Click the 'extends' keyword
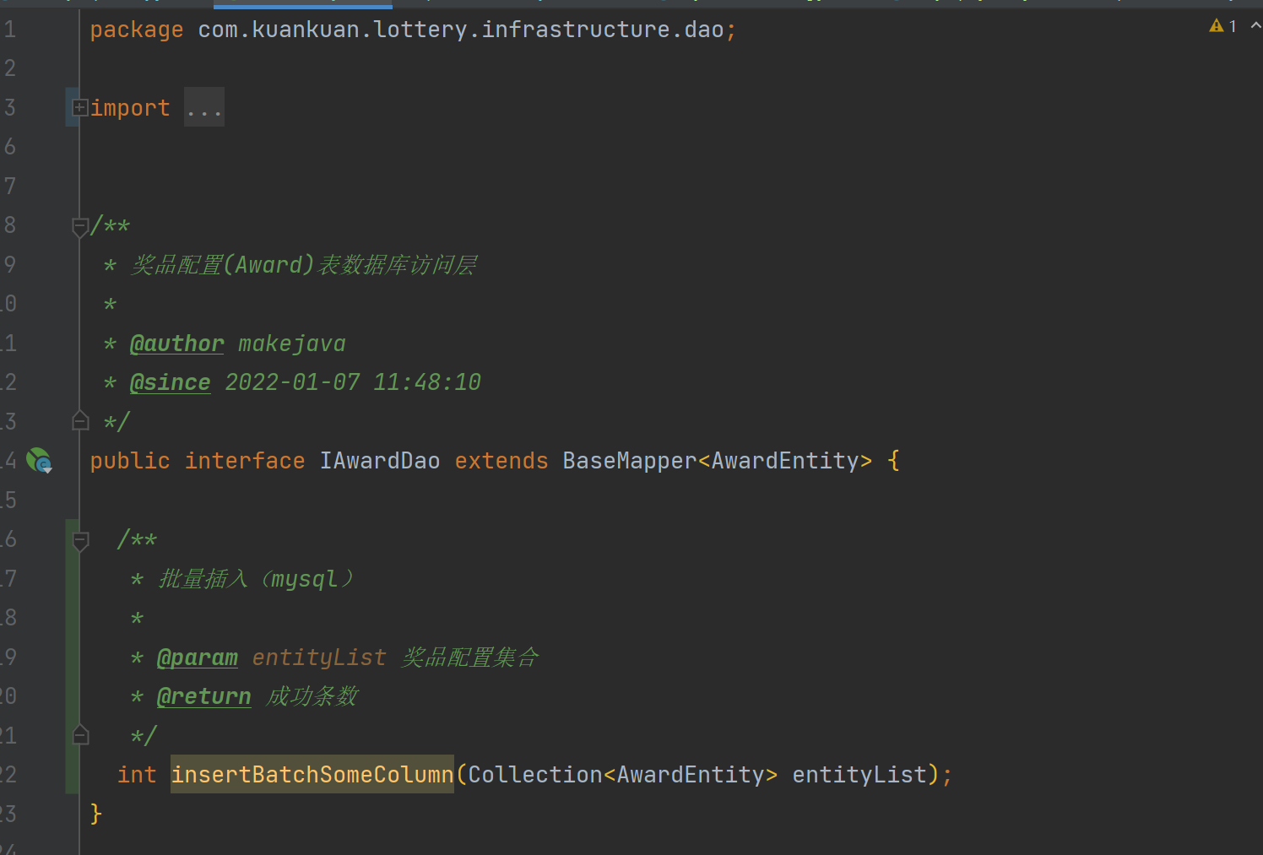The image size is (1263, 855). coord(501,461)
